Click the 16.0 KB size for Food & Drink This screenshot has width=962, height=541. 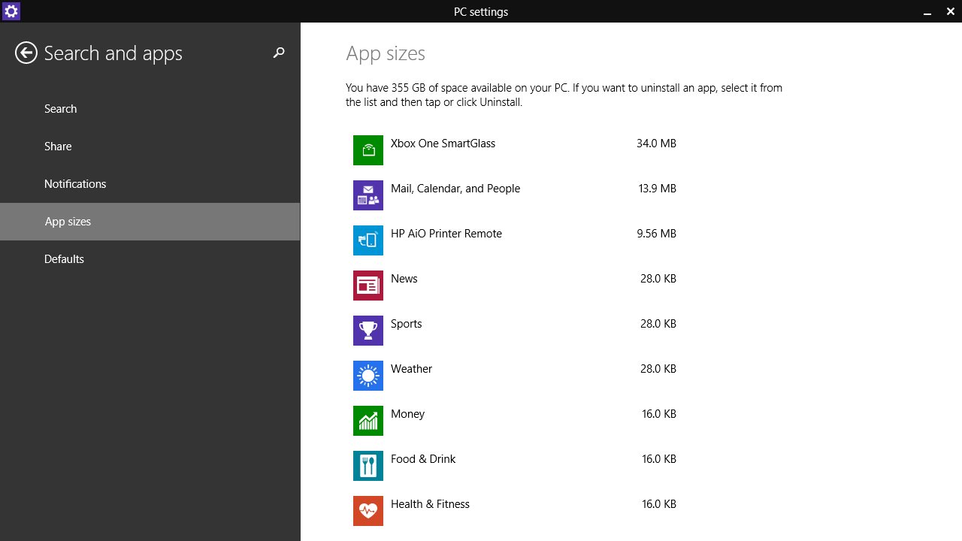coord(659,459)
